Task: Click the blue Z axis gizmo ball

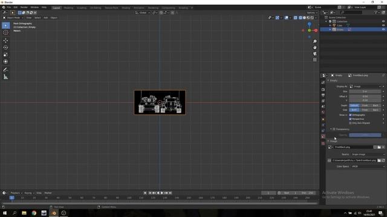Action: pos(309,24)
